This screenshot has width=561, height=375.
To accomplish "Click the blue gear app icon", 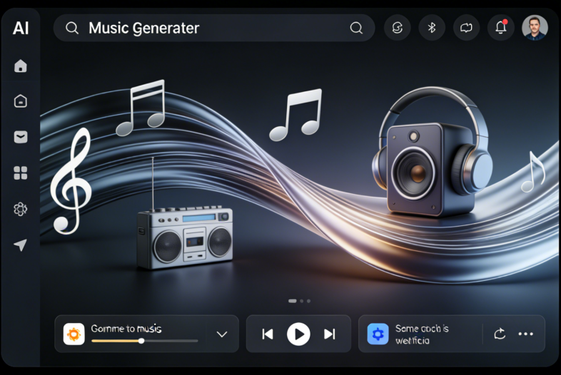I will click(378, 334).
